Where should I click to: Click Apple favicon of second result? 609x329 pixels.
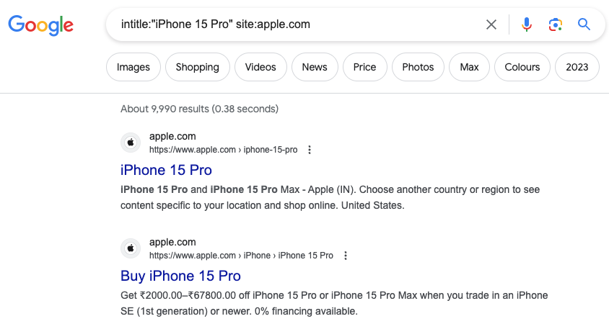[x=131, y=248]
